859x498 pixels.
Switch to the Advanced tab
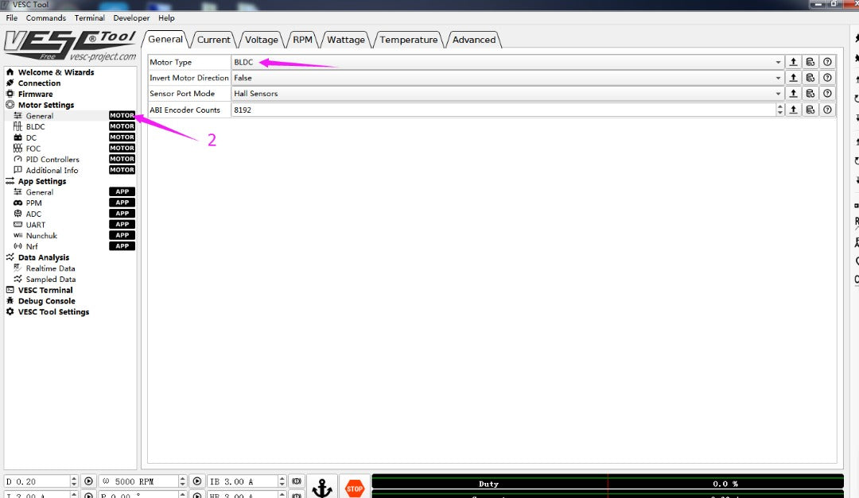point(474,40)
